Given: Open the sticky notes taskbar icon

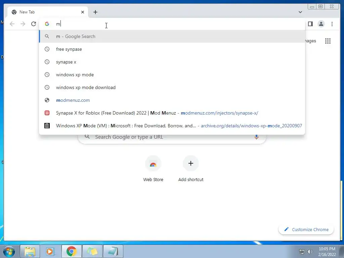Looking at the screenshot, I should (x=92, y=251).
